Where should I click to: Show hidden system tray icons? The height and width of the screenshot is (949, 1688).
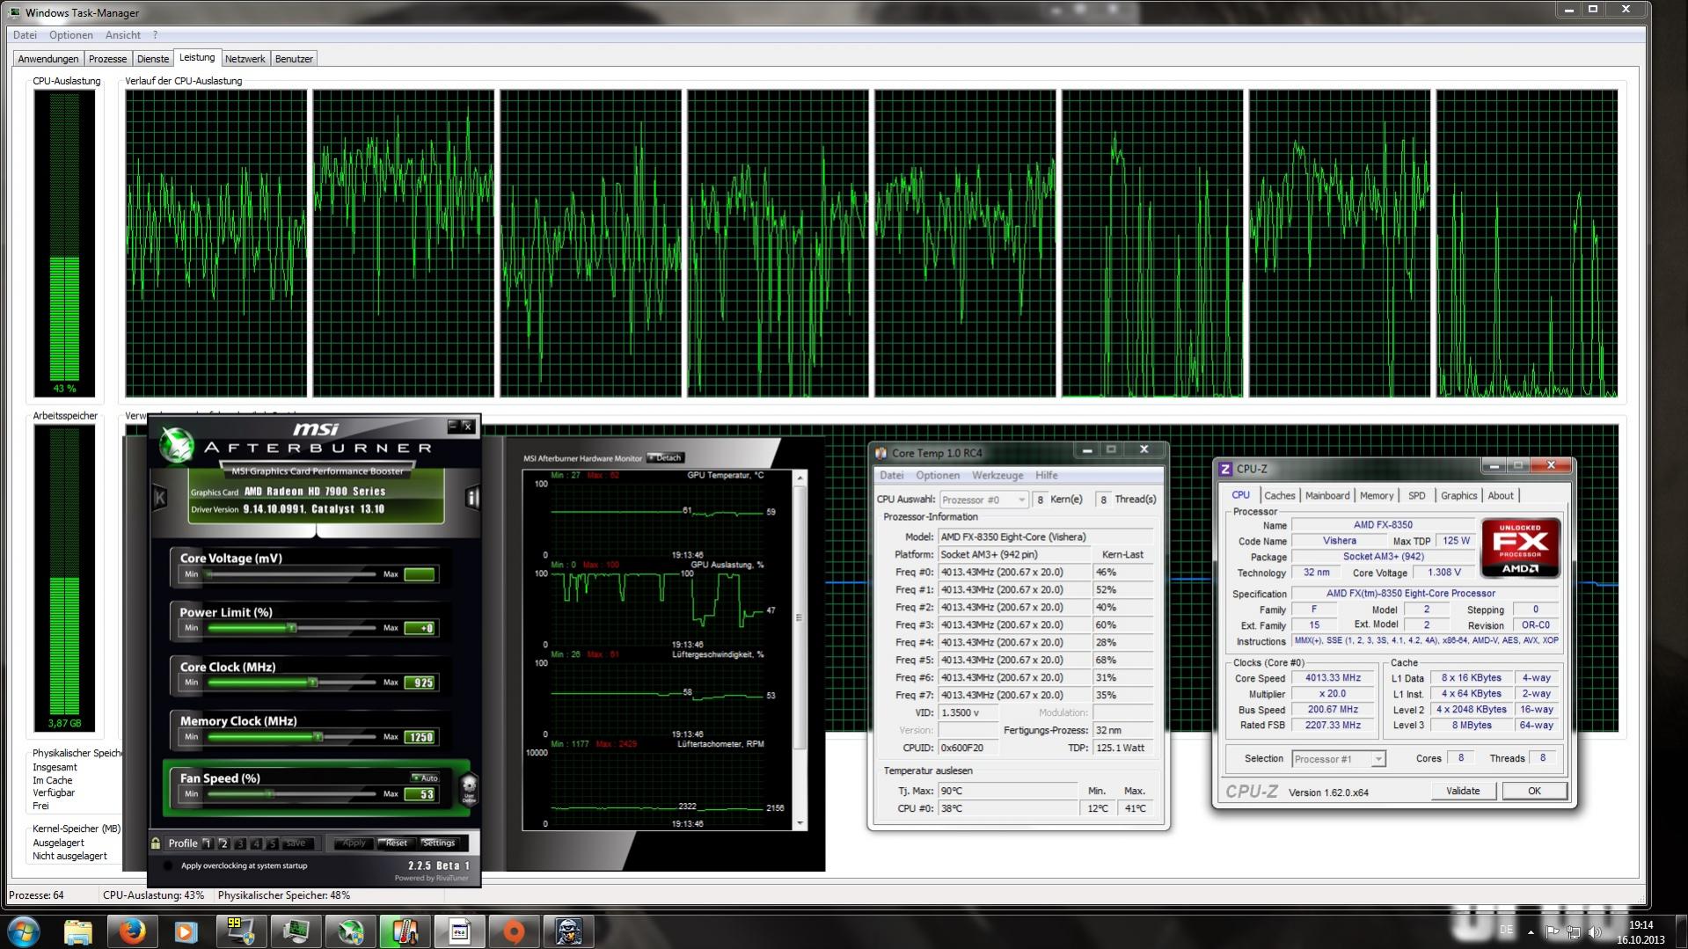[1531, 931]
